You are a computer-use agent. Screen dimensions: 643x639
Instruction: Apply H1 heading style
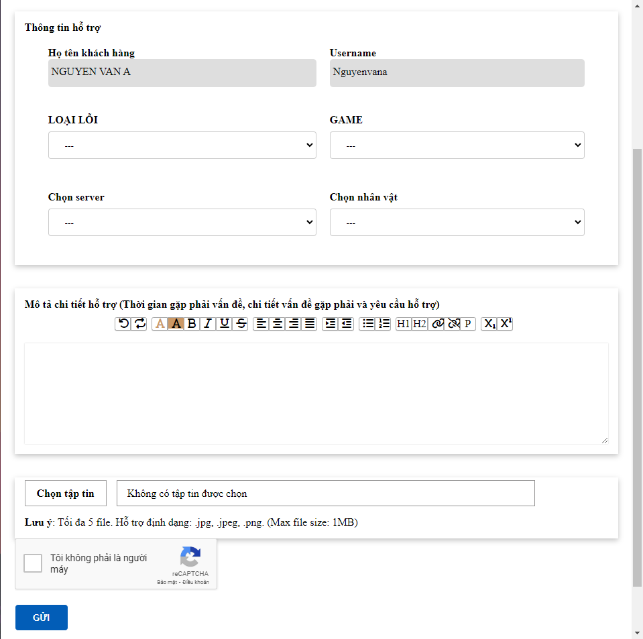403,324
